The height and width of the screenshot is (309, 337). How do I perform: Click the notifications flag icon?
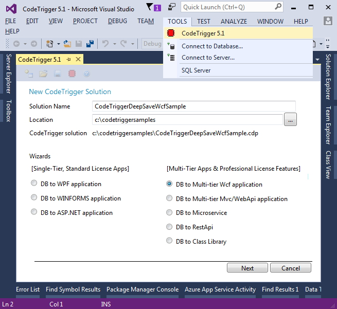tap(149, 7)
